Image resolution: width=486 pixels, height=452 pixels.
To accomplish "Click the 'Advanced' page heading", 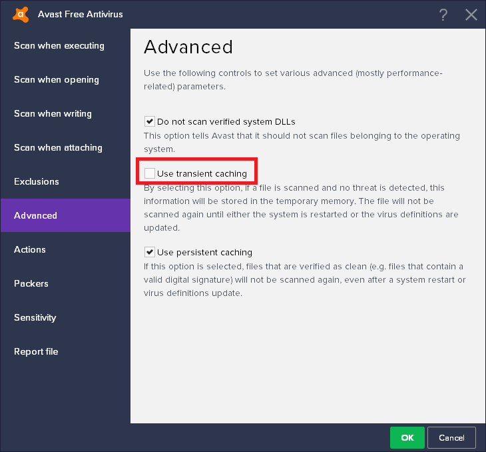I will point(188,47).
